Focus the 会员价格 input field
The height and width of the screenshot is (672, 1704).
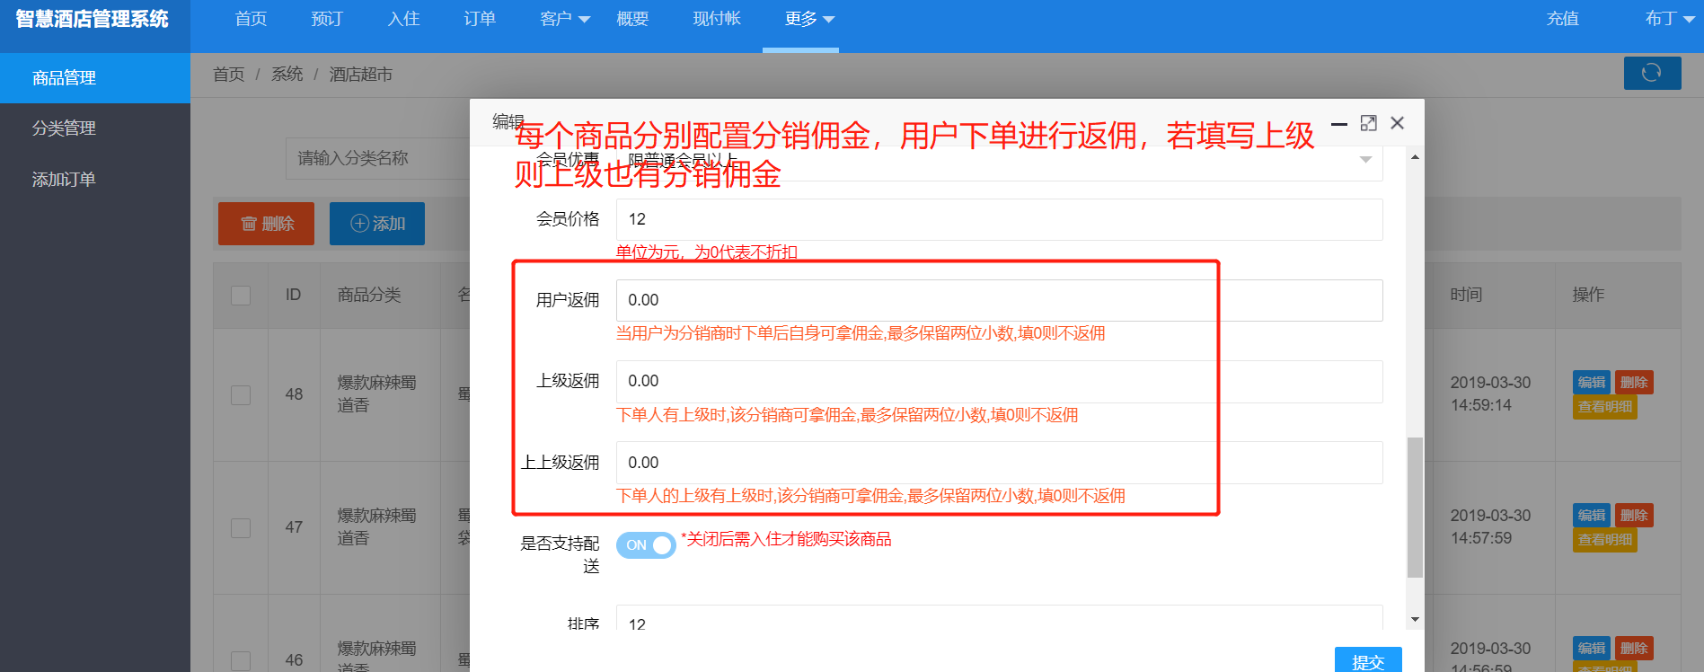999,219
